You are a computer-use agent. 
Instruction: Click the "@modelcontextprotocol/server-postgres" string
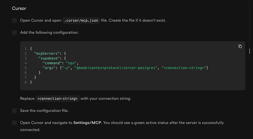(x=116, y=68)
